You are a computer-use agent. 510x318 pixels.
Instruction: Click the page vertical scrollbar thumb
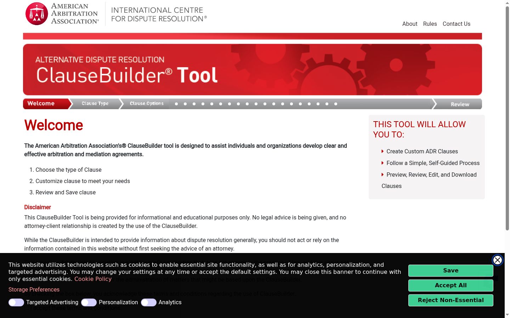[507, 118]
